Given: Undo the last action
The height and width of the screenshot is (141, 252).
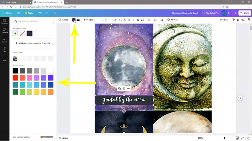Looking at the screenshot, I should click(x=40, y=13).
